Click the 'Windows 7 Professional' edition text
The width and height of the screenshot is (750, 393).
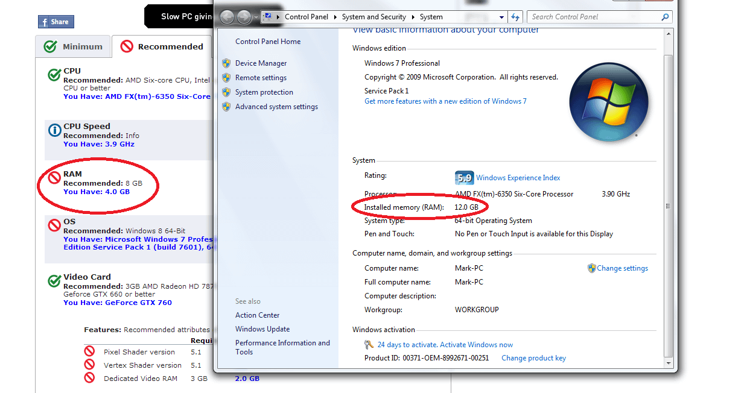click(x=402, y=63)
